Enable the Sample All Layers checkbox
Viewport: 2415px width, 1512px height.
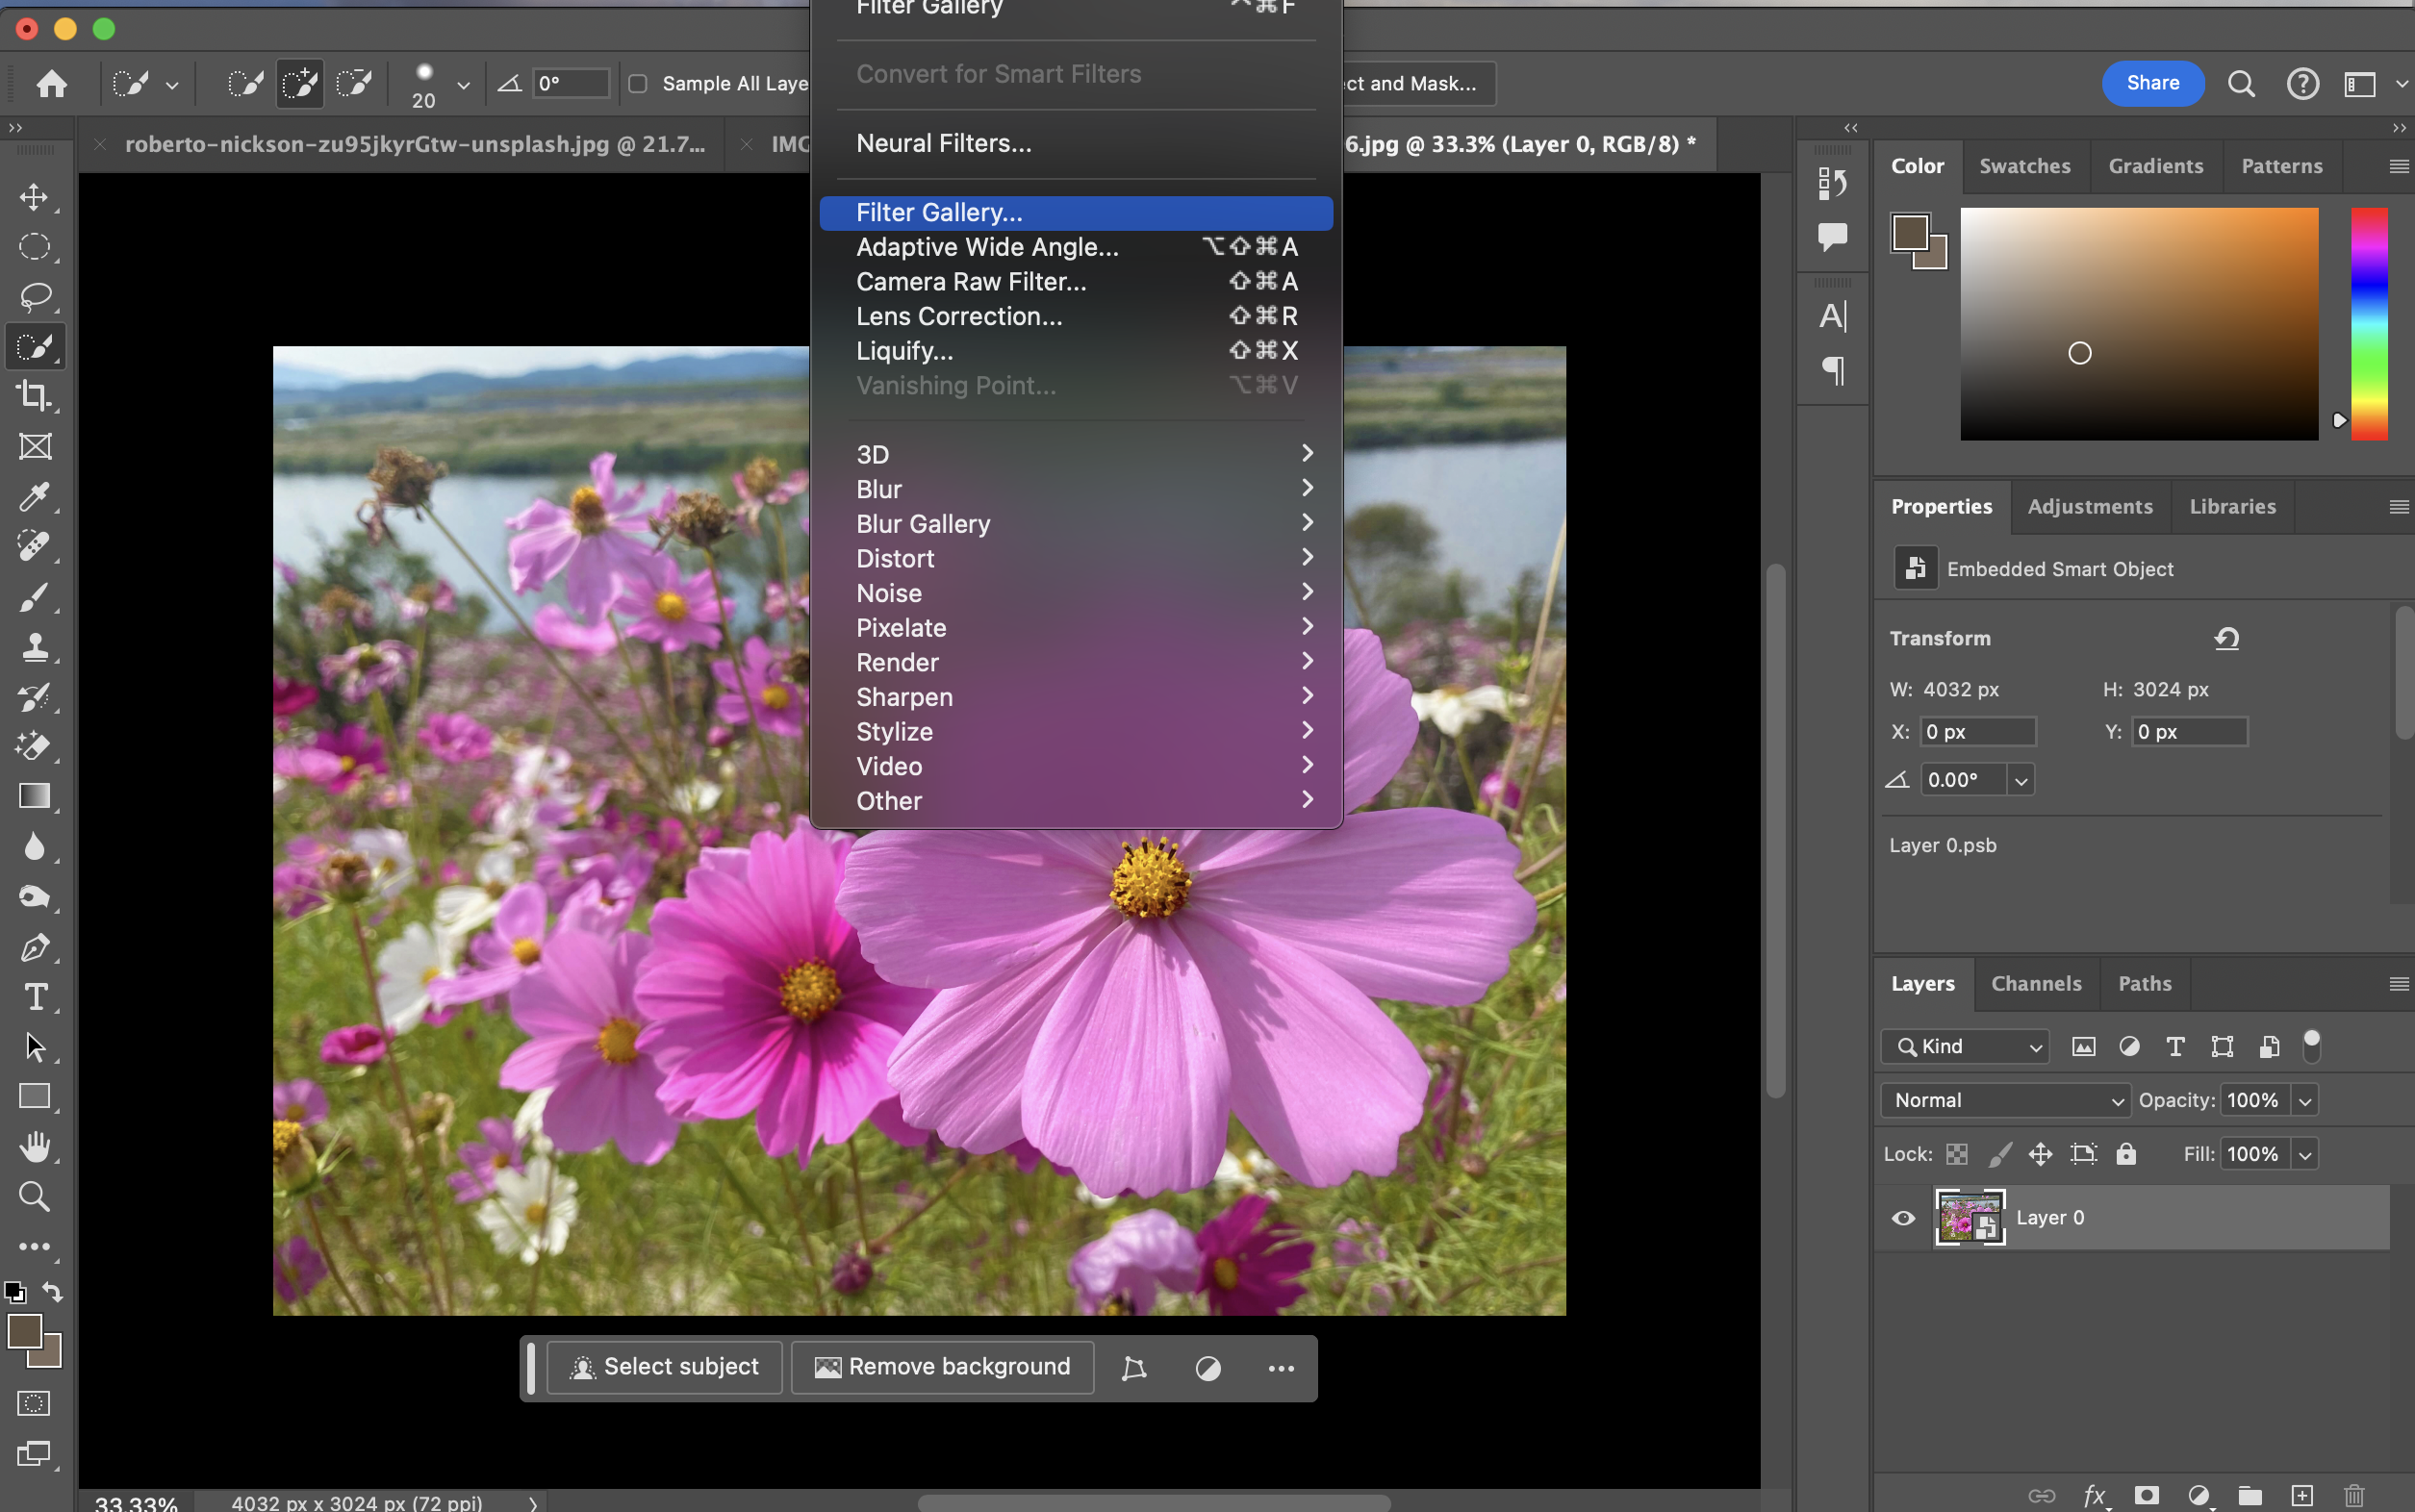coord(637,84)
